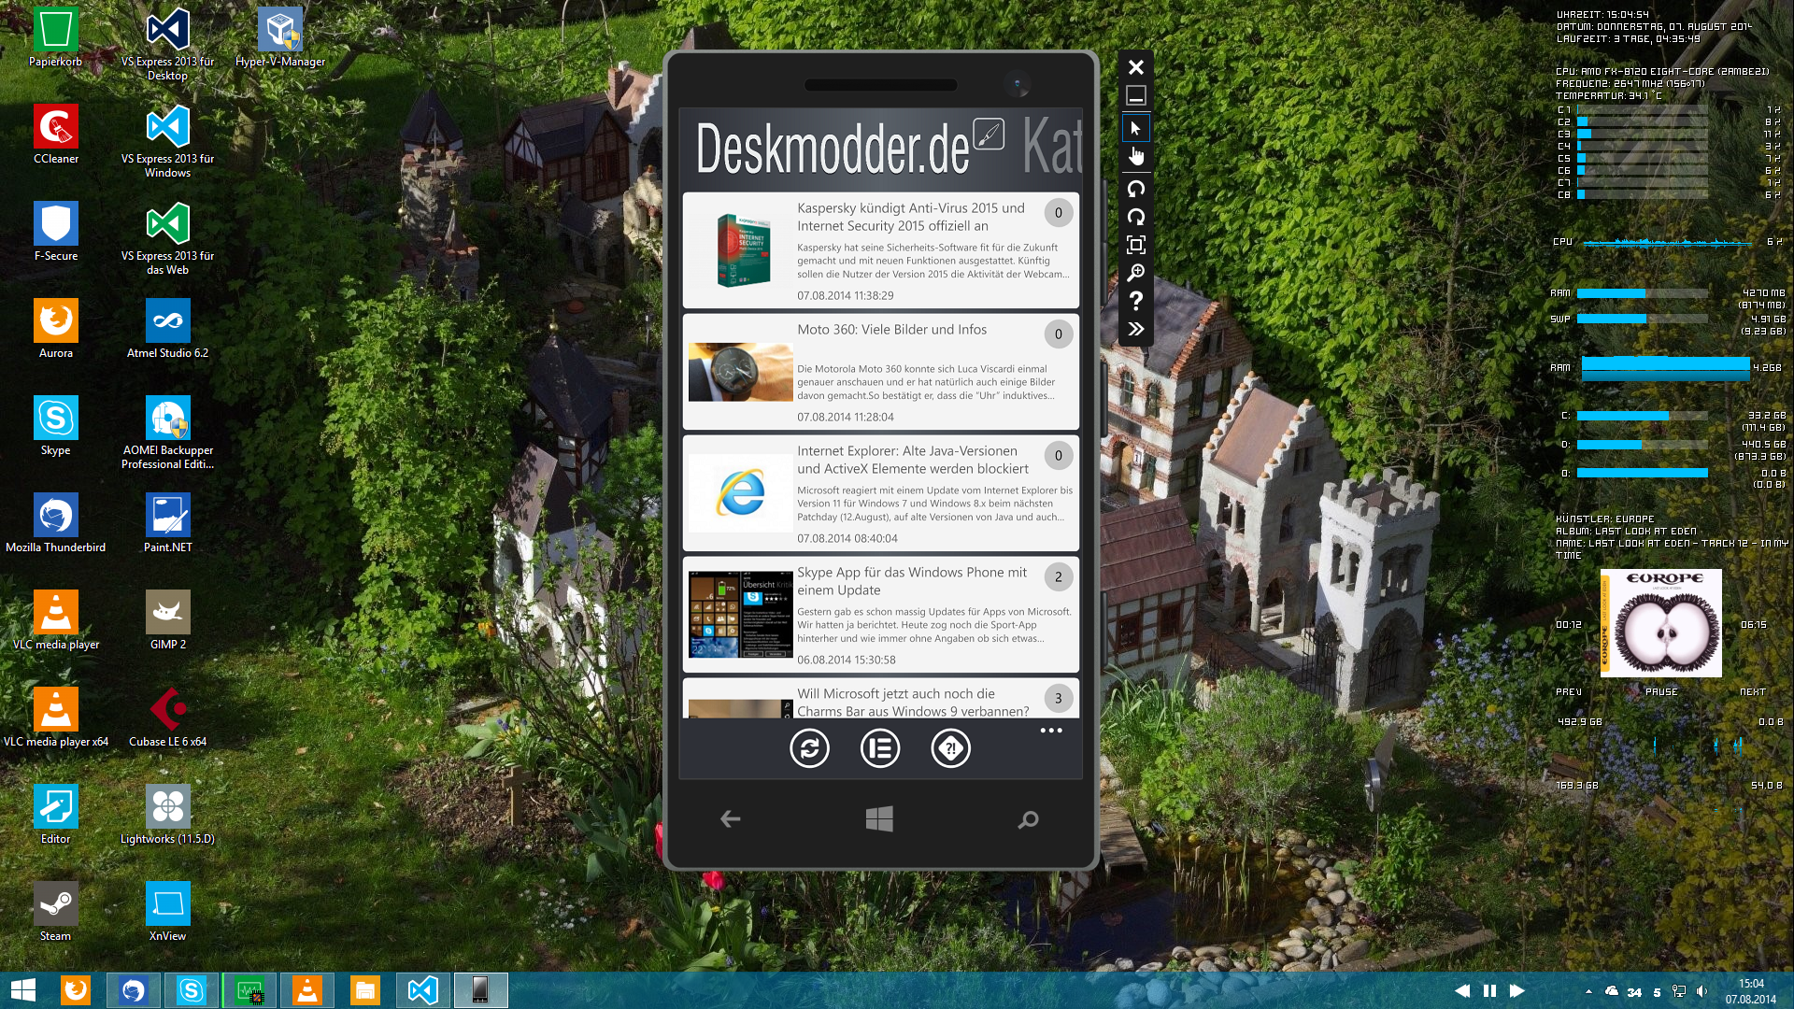Expand additional emulator tools chevron

pyautogui.click(x=1135, y=329)
